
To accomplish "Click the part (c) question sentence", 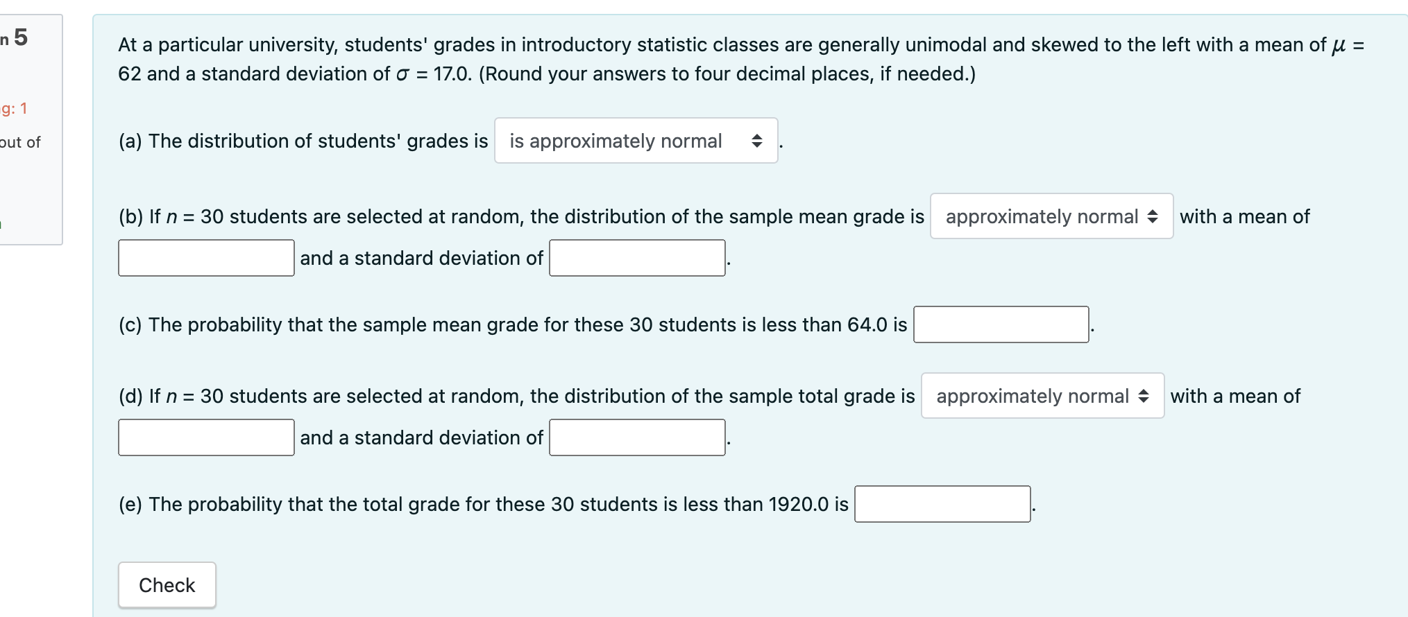I will tap(513, 324).
